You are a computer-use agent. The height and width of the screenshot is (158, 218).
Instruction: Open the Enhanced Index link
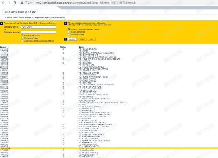[31, 38]
